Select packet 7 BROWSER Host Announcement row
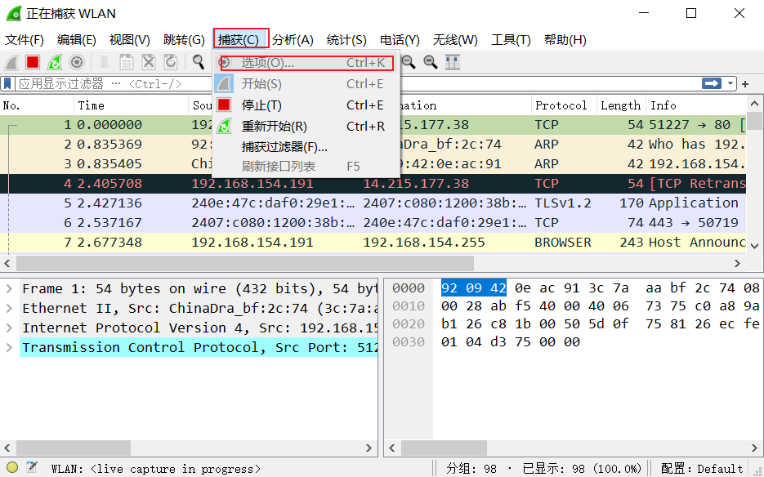 coord(373,242)
